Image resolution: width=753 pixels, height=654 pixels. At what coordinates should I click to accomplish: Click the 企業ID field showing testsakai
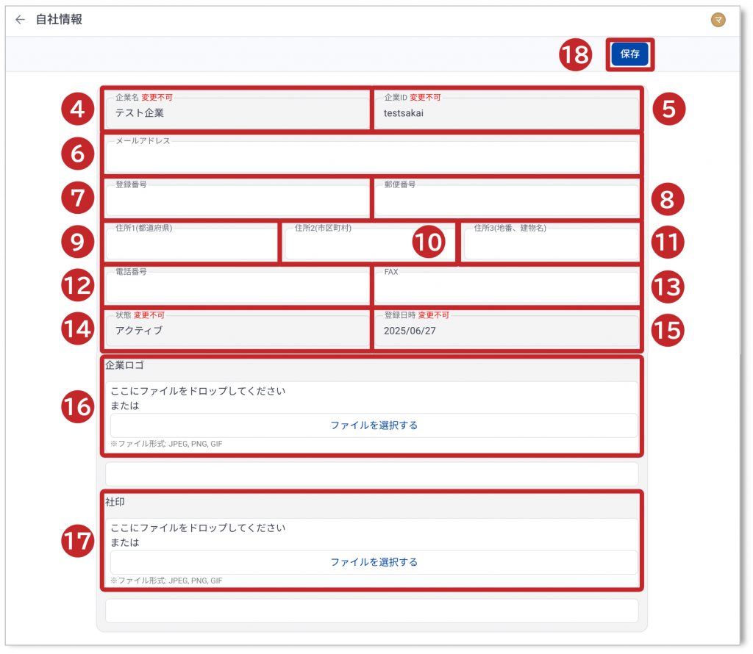tap(506, 113)
